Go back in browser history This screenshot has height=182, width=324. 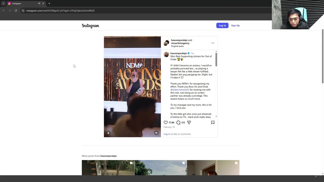tap(4, 11)
